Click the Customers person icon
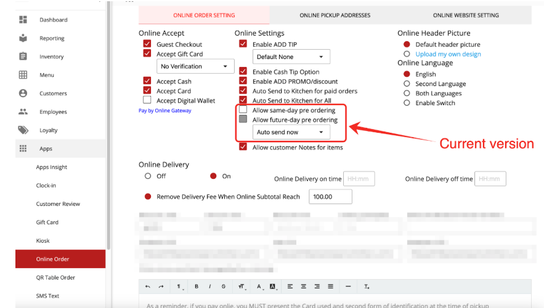 (23, 93)
